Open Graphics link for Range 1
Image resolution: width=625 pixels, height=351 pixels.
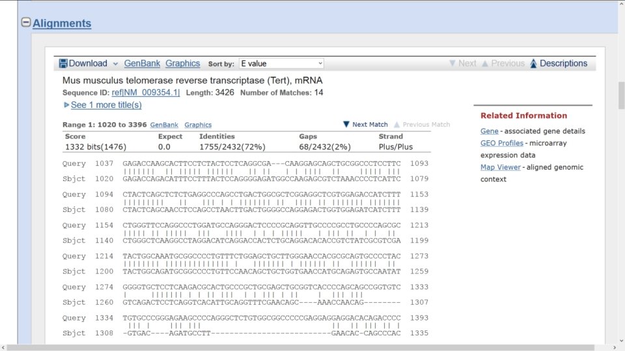coord(198,125)
